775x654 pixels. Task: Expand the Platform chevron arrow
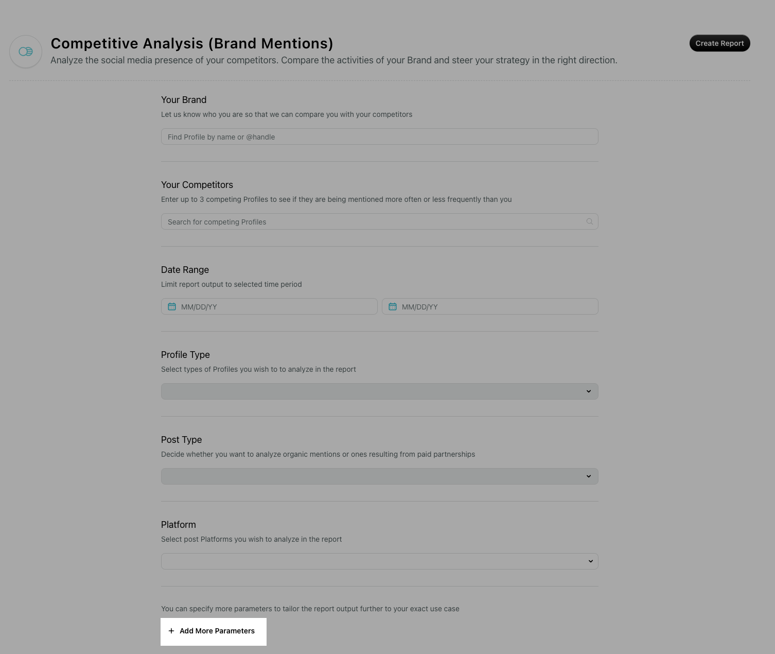tap(590, 561)
